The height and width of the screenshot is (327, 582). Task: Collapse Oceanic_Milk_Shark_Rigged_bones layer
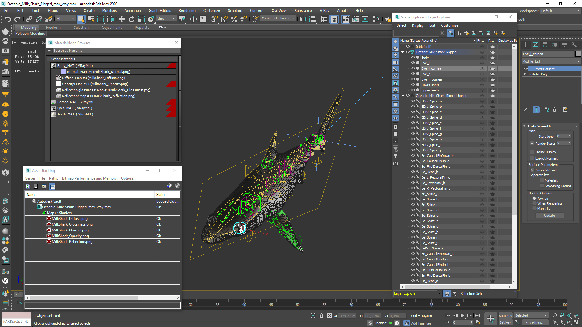click(x=403, y=96)
